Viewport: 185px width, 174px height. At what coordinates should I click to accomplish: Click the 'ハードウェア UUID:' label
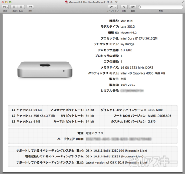click(71, 139)
